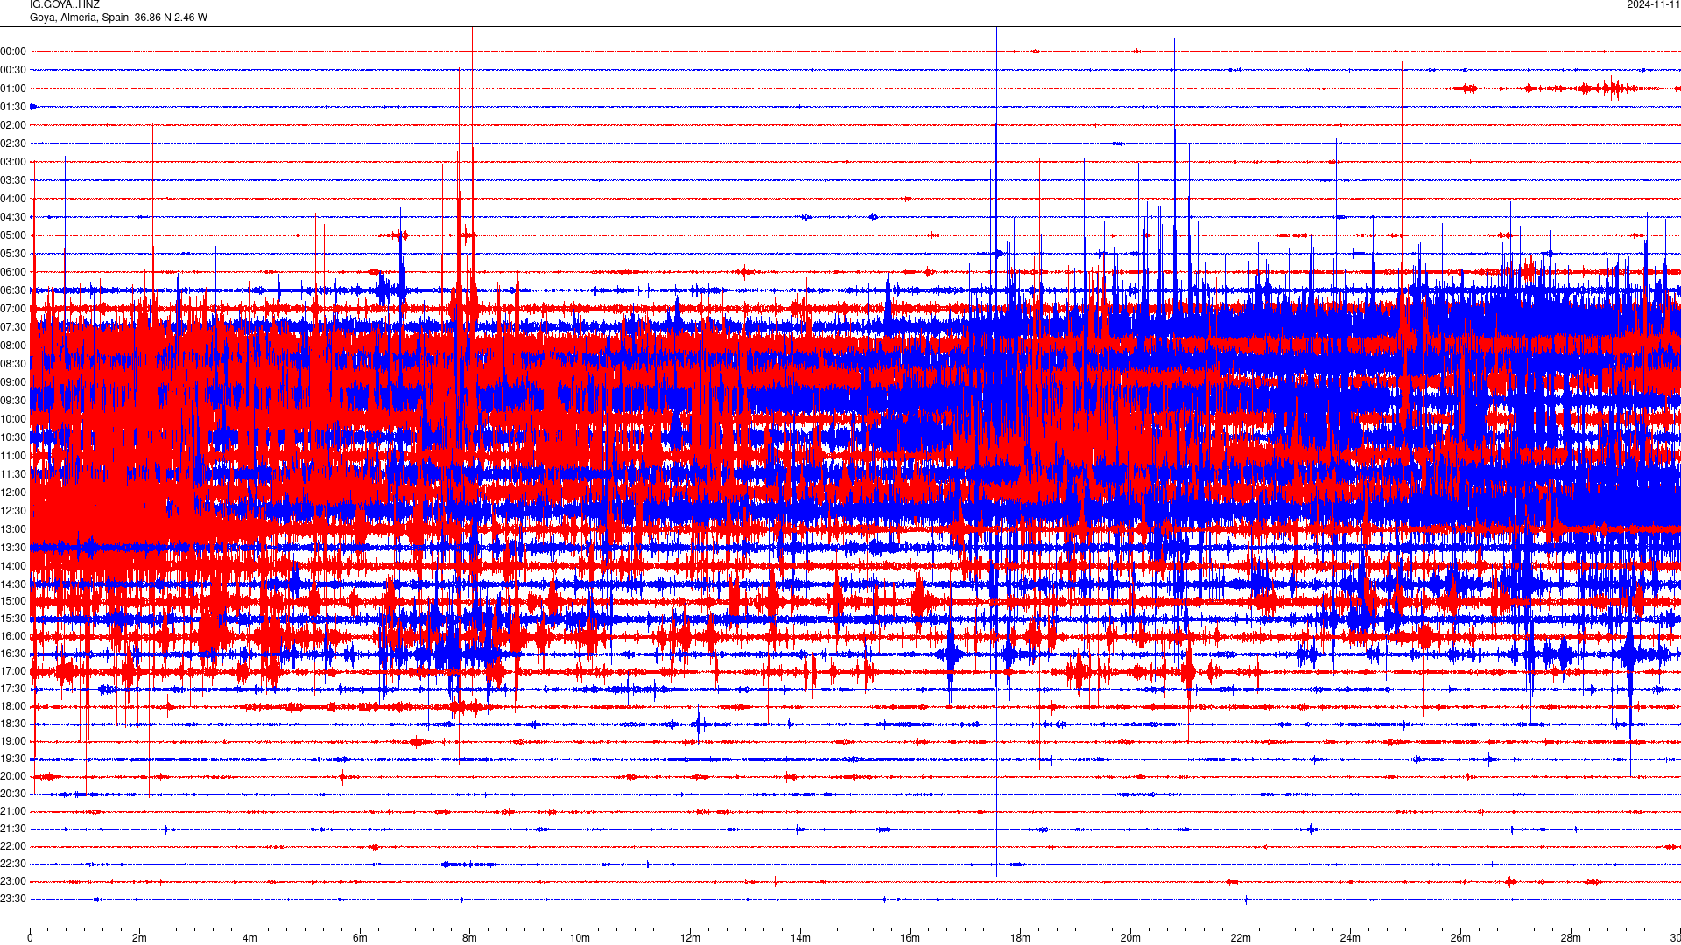Viewport: 1681px width, 945px height.
Task: Select the 21:00 time row label
Action: tap(13, 811)
